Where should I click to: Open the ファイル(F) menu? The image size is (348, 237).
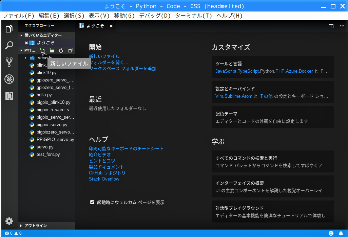pyautogui.click(x=19, y=16)
